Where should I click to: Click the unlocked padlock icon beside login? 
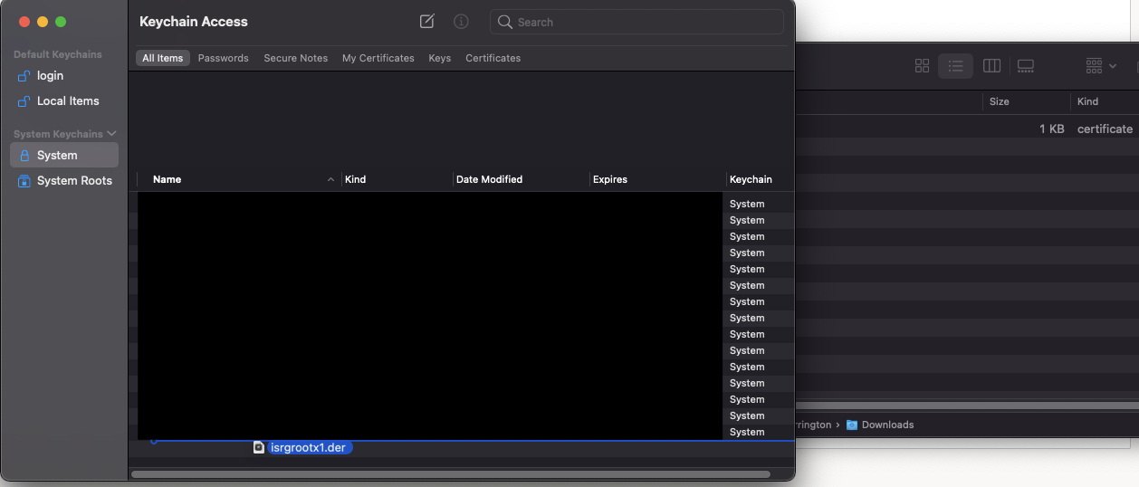24,76
